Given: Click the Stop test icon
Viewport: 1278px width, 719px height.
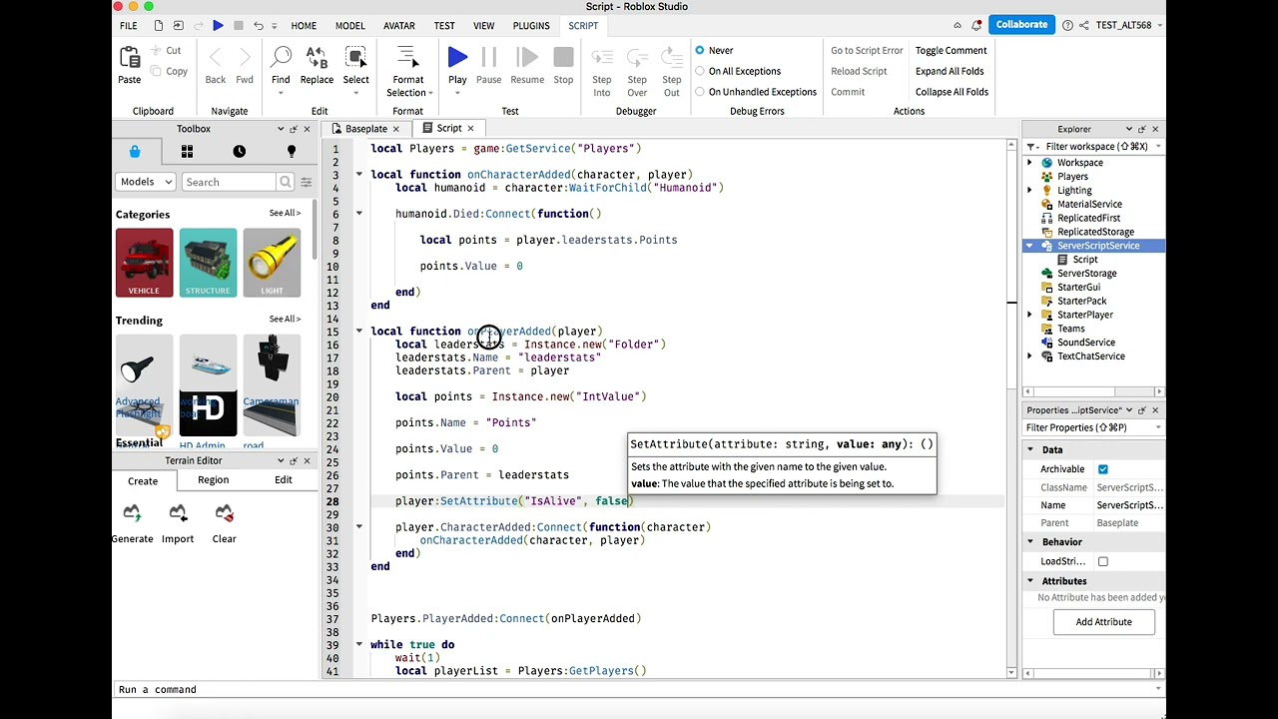Looking at the screenshot, I should [x=563, y=58].
